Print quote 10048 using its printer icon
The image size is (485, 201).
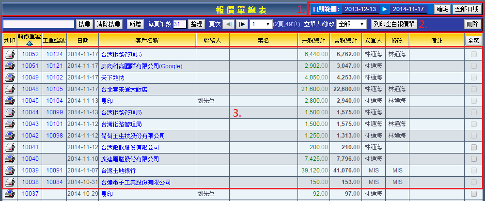pyautogui.click(x=9, y=90)
